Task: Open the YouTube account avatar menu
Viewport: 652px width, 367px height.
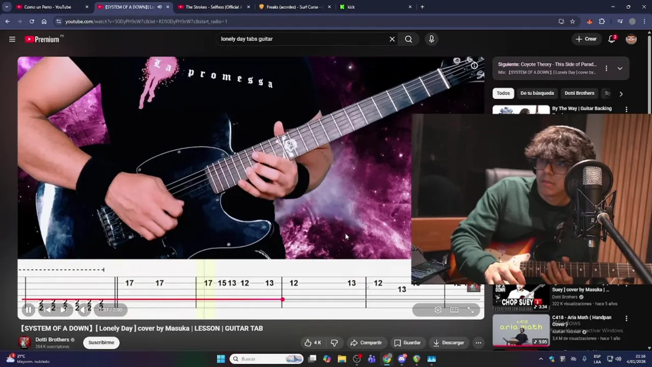Action: tap(631, 39)
